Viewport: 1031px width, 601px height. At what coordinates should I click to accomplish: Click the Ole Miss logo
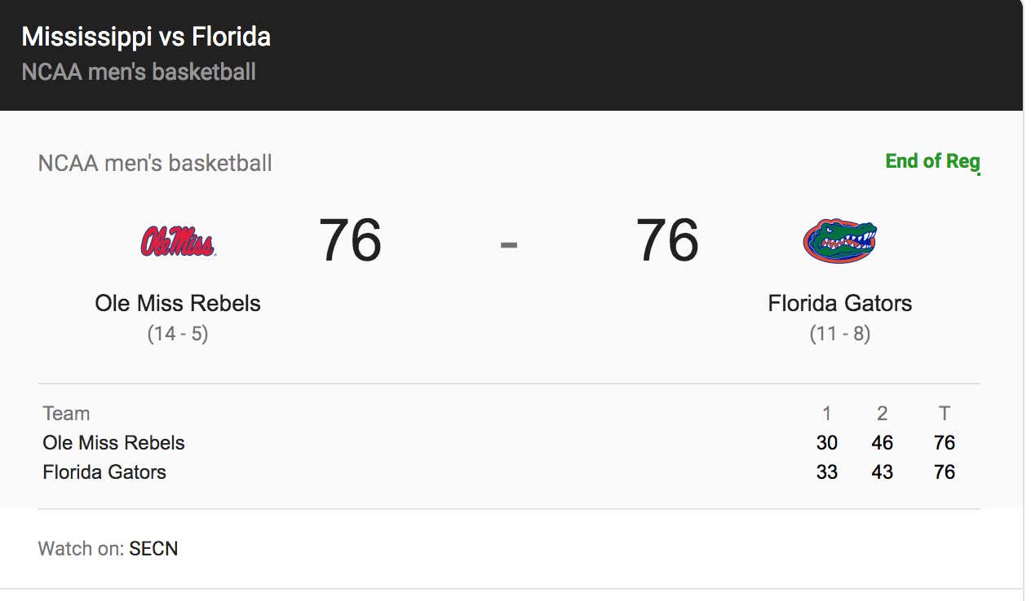click(178, 241)
